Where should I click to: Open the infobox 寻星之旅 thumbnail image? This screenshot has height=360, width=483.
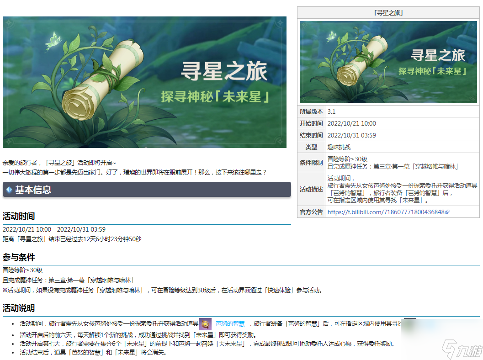click(388, 62)
